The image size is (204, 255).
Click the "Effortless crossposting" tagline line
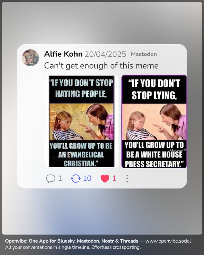point(73,247)
